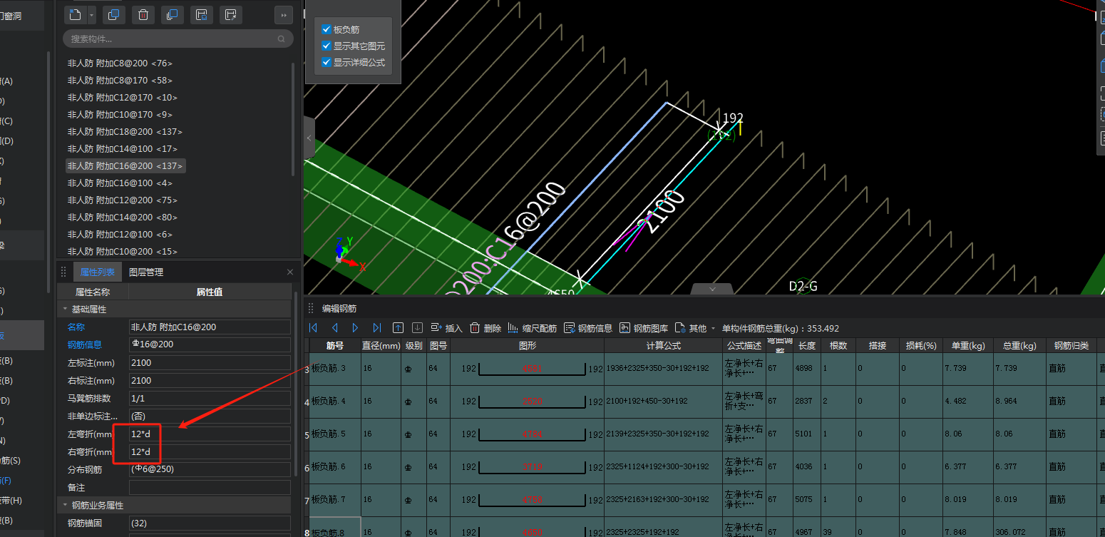Click the search magnifier icon
This screenshot has height=537, width=1105.
pyautogui.click(x=282, y=39)
